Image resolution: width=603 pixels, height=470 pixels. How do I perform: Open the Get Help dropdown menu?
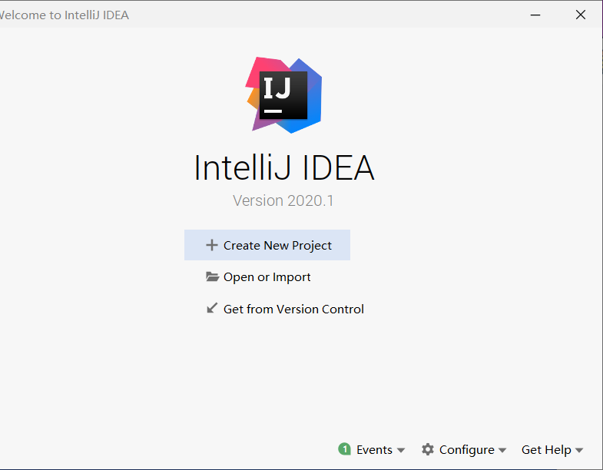552,449
